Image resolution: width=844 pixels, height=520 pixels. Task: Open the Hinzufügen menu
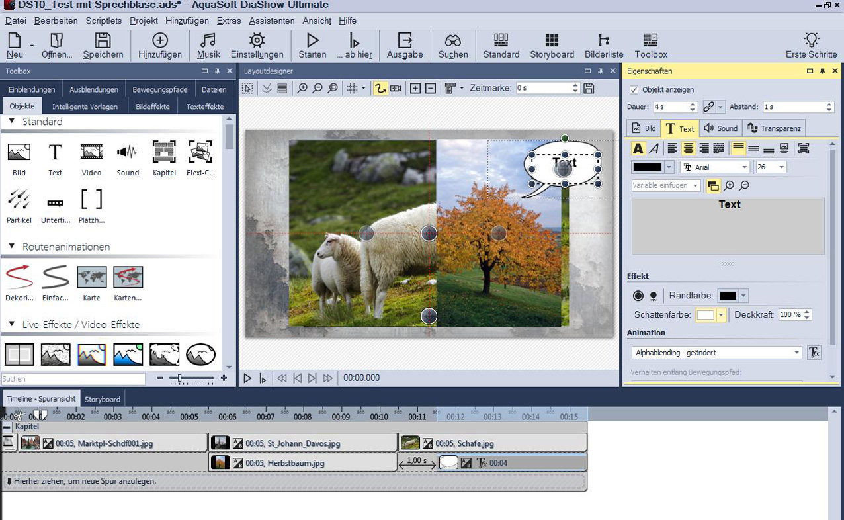(x=187, y=21)
